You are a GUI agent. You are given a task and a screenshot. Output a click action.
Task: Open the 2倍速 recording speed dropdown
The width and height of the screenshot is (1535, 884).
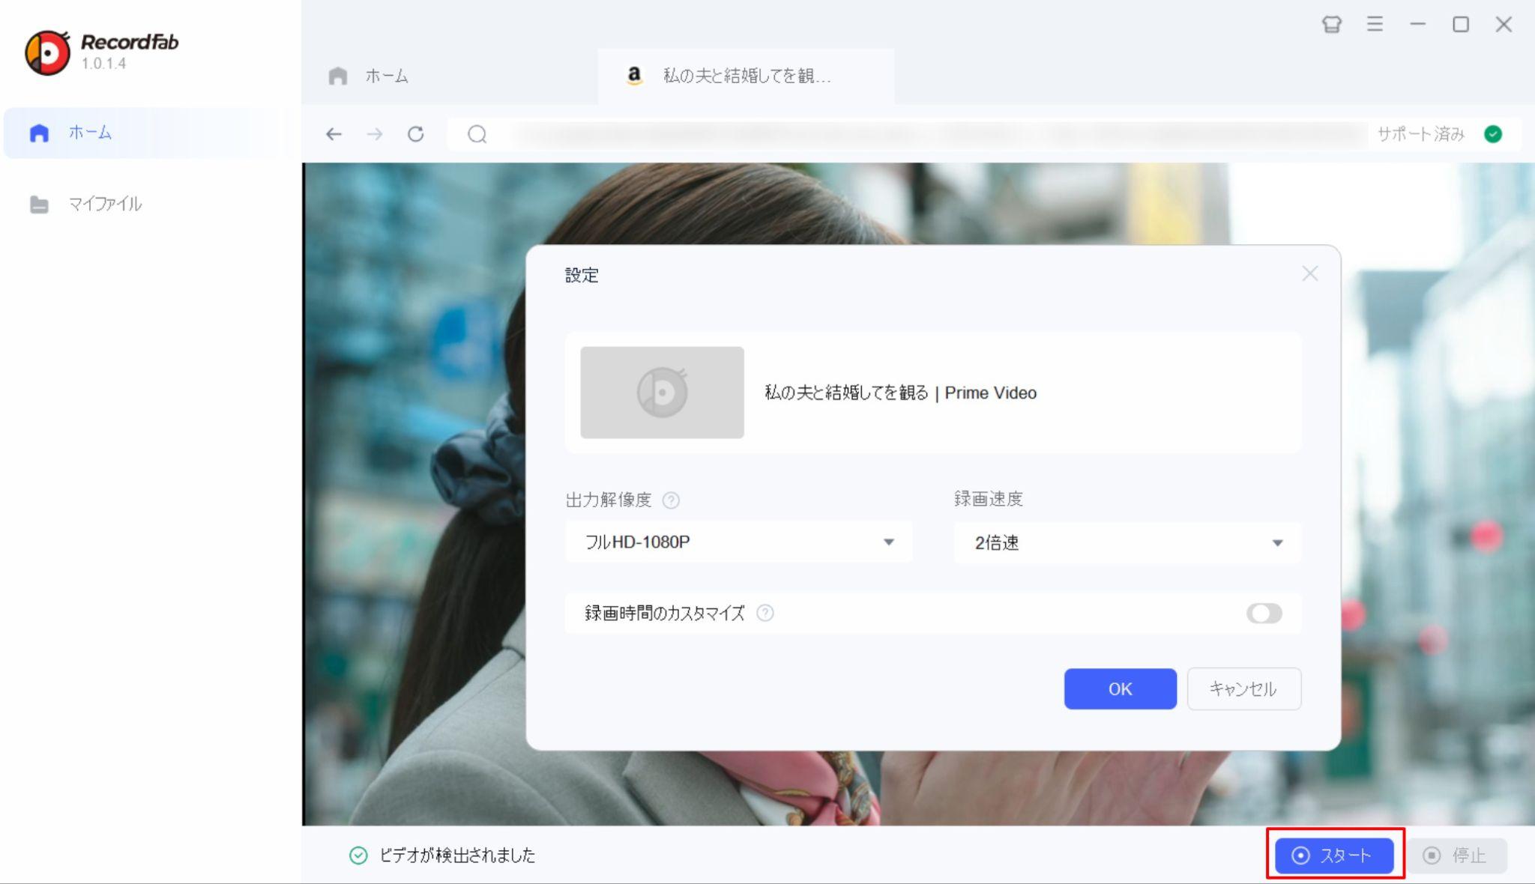pos(1127,542)
